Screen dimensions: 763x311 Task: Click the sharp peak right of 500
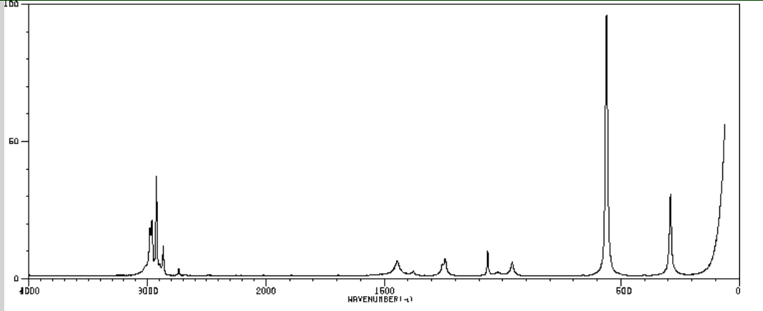670,196
